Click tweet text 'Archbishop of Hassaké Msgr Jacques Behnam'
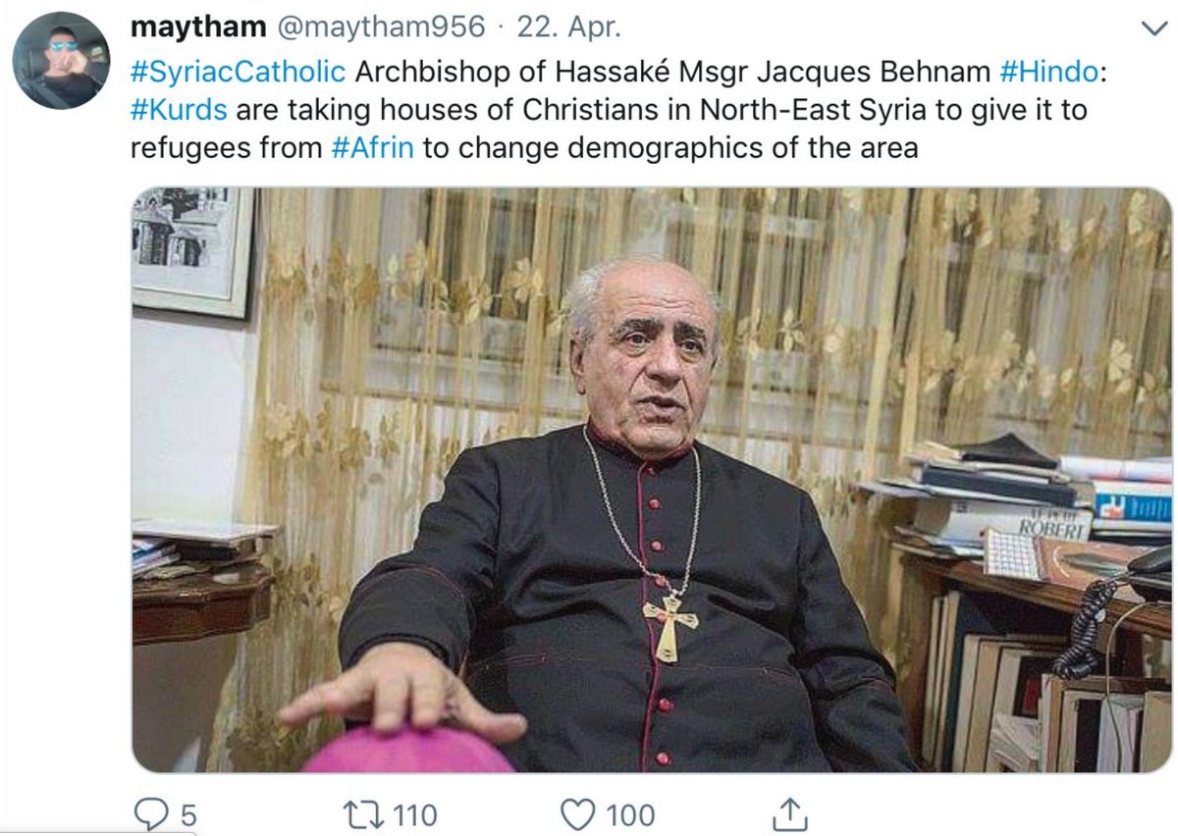 (x=672, y=71)
